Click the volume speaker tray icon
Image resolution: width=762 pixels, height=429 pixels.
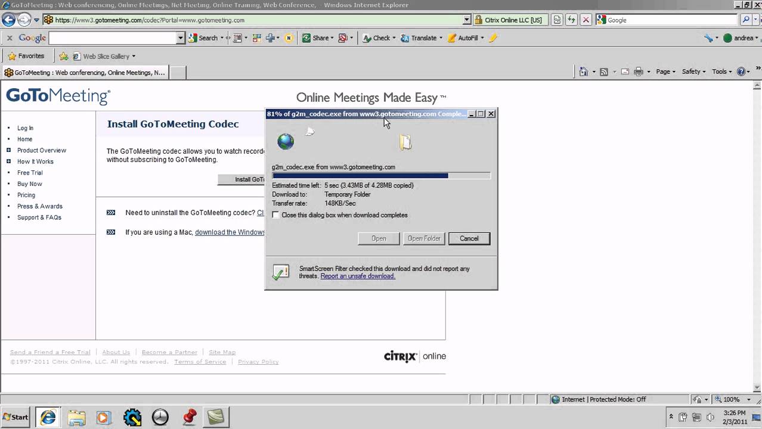[x=710, y=417]
